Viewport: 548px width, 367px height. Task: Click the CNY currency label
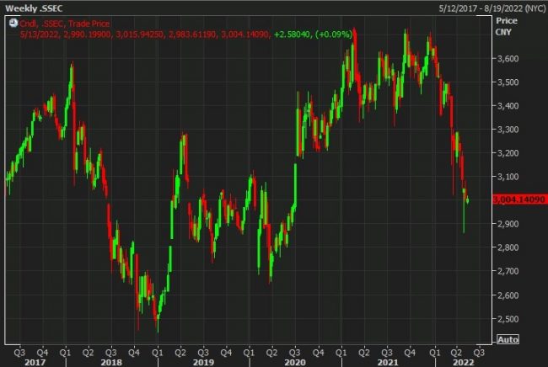[x=503, y=32]
